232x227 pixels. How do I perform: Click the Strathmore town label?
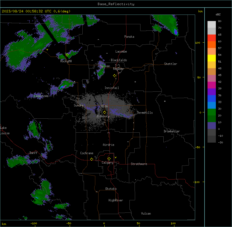pyautogui.click(x=139, y=164)
